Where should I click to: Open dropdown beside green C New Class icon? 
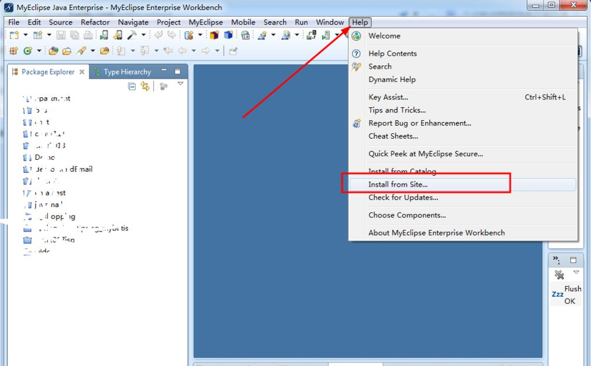click(x=39, y=50)
